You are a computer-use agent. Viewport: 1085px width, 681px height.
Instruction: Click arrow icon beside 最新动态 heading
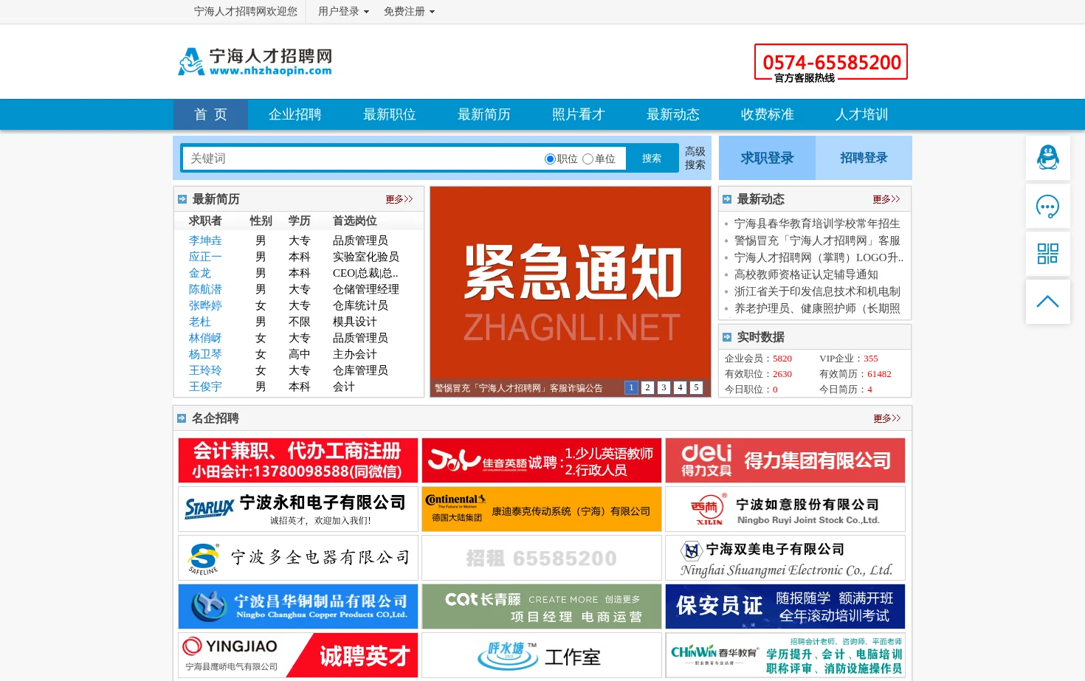(727, 199)
